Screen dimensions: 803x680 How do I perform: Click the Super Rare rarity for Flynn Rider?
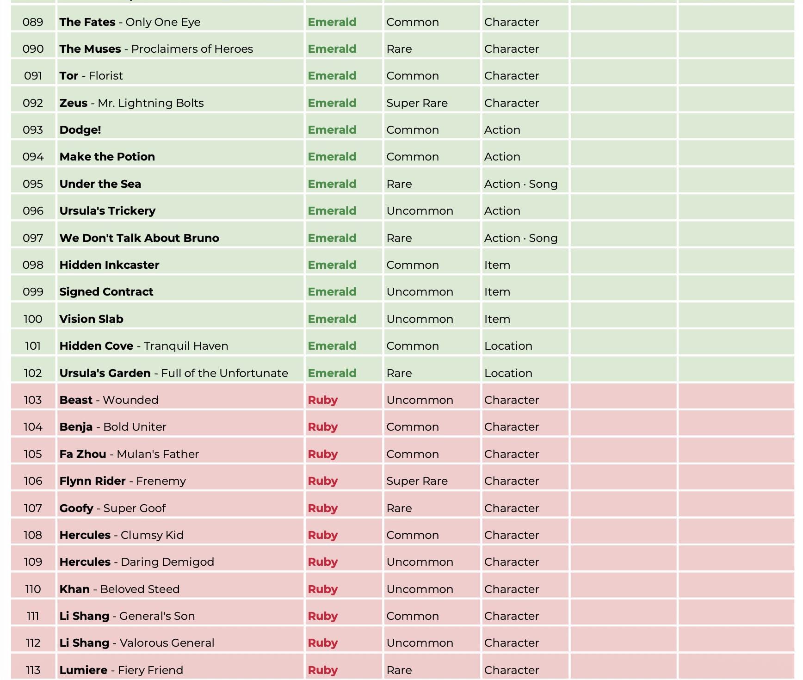coord(417,481)
